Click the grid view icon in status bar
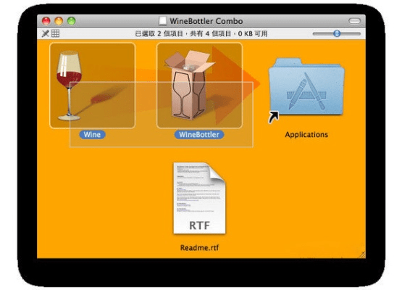 pos(55,33)
